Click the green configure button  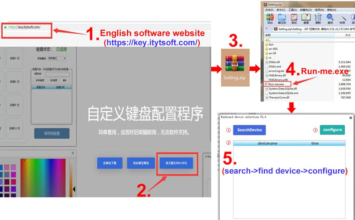(x=332, y=130)
